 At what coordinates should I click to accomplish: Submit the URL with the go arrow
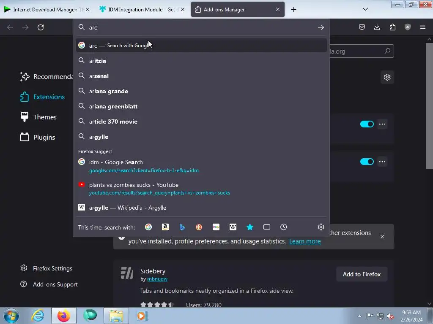(321, 27)
